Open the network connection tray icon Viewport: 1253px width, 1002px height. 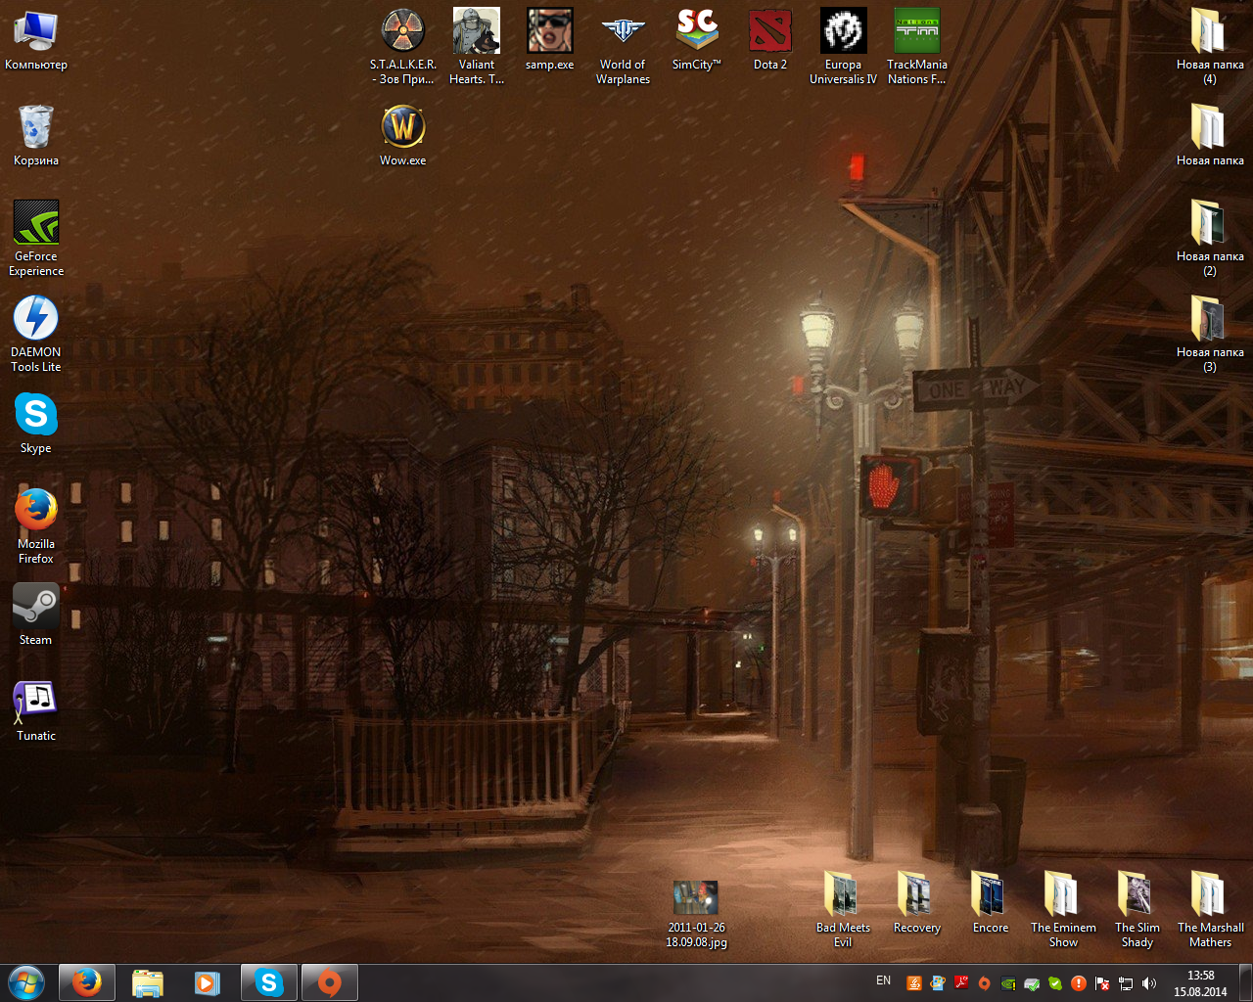coord(1126,983)
